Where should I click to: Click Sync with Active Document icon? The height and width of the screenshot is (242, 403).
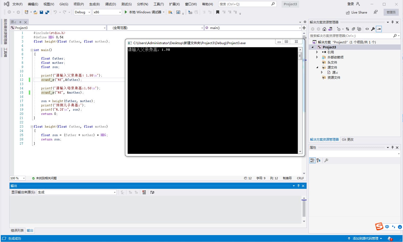[x=347, y=29]
